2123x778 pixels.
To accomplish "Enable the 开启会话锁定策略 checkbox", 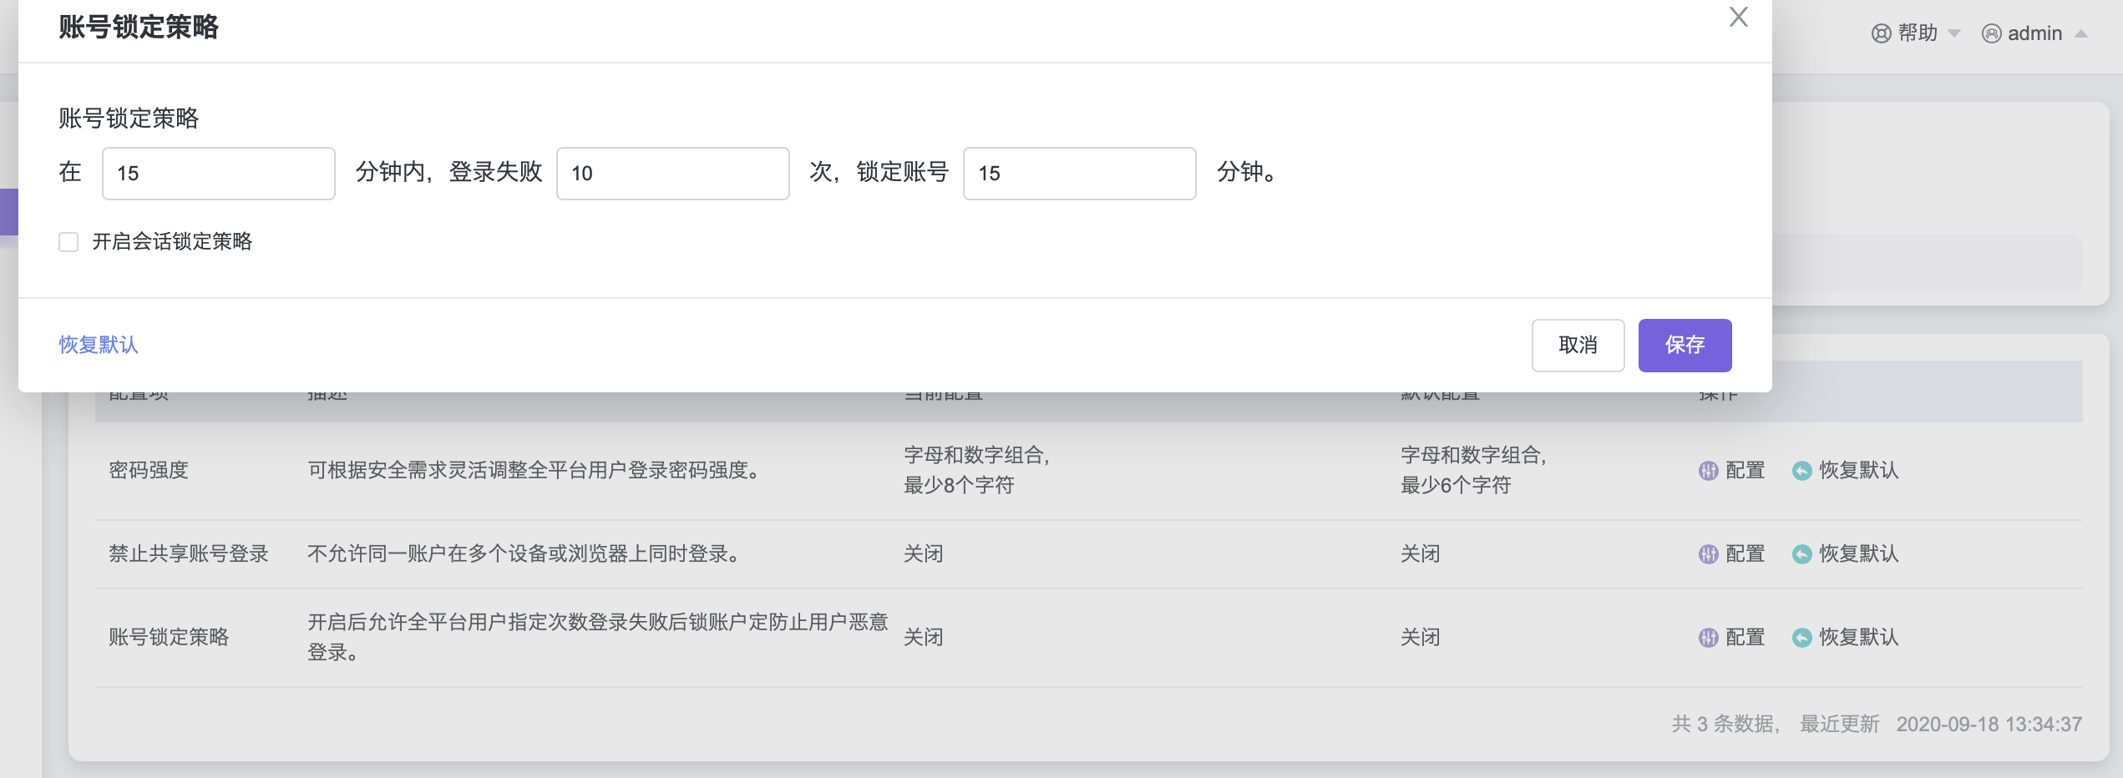I will (x=68, y=242).
